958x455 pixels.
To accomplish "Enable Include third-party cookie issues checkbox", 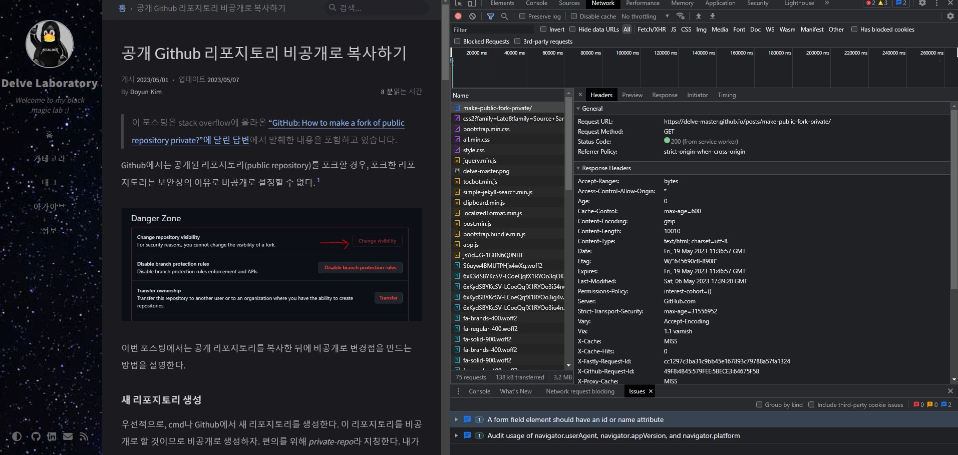I will click(811, 404).
